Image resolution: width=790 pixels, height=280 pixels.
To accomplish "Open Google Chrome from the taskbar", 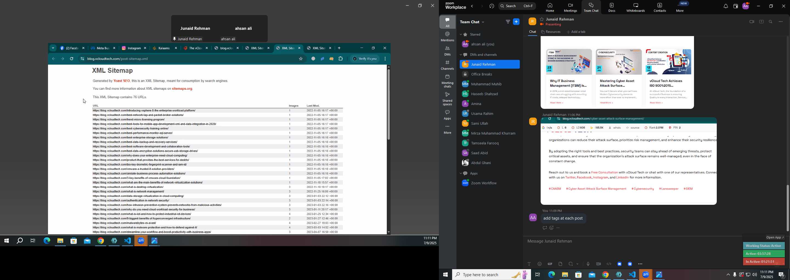I will 605,275.
